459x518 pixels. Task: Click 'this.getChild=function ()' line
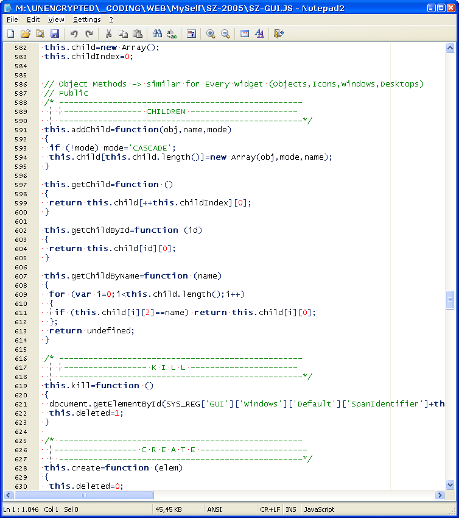pyautogui.click(x=108, y=184)
